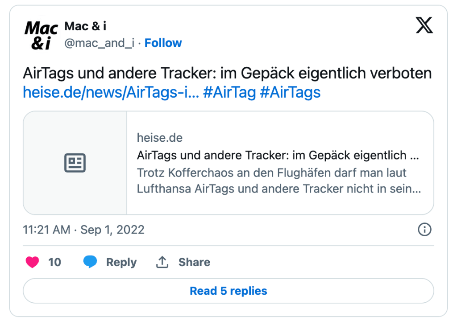Screen dimensions: 457x325
Task: Open the #AirTags hashtag
Action: [290, 92]
